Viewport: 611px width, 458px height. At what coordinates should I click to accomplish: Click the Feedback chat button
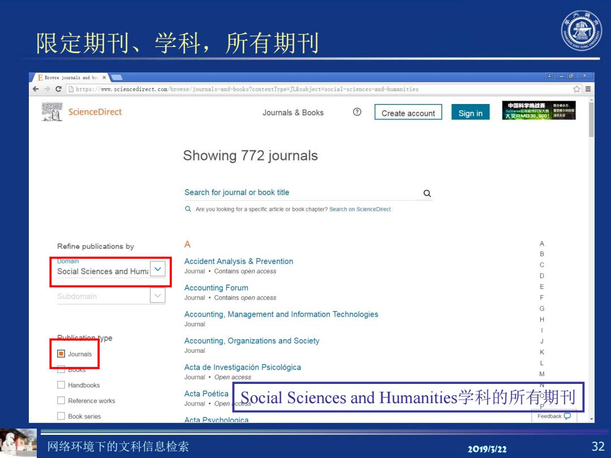tap(554, 416)
